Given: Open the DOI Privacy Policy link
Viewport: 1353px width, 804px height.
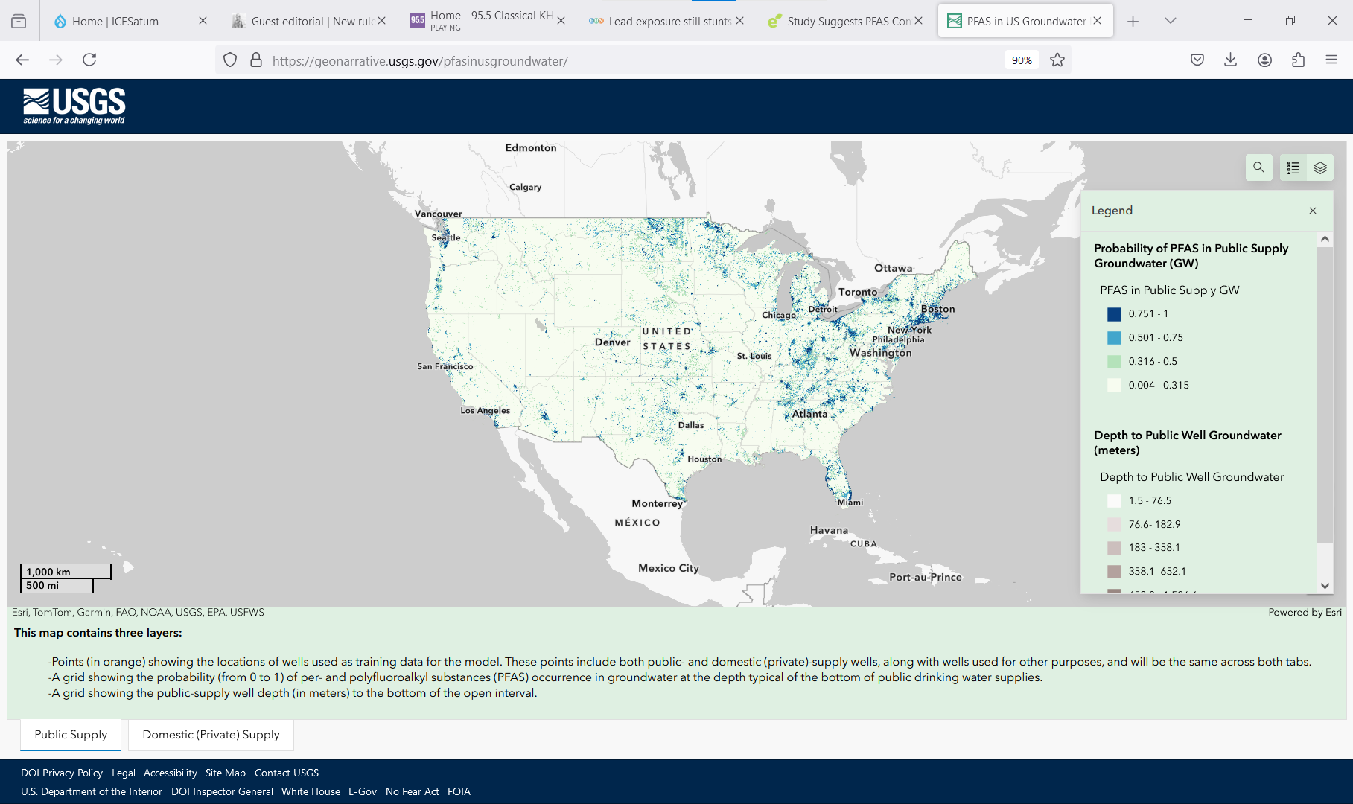Looking at the screenshot, I should tap(62, 773).
